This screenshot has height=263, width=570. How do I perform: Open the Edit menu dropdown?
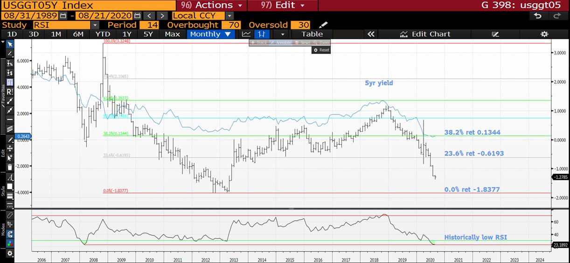pos(283,5)
